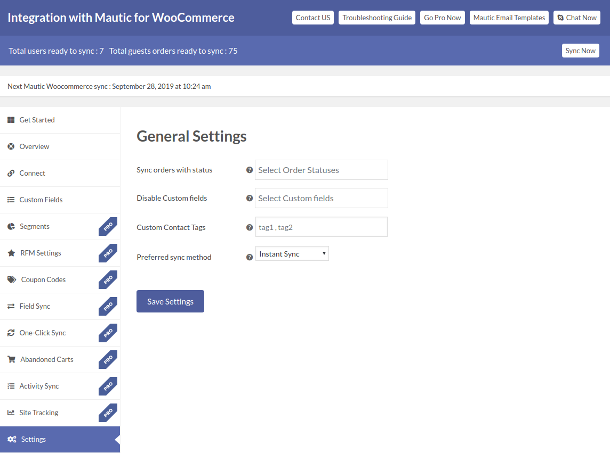The width and height of the screenshot is (610, 453).
Task: Click the Connect link icon
Action: tap(11, 174)
